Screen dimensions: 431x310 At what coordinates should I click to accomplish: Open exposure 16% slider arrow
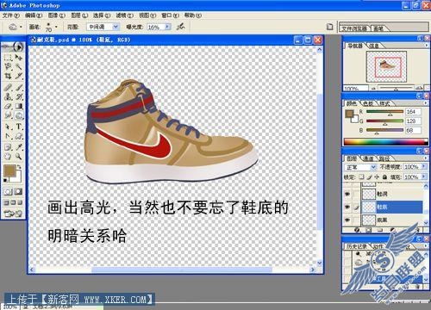168,27
